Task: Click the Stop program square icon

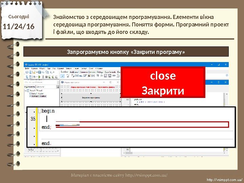Action: [x=46, y=77]
